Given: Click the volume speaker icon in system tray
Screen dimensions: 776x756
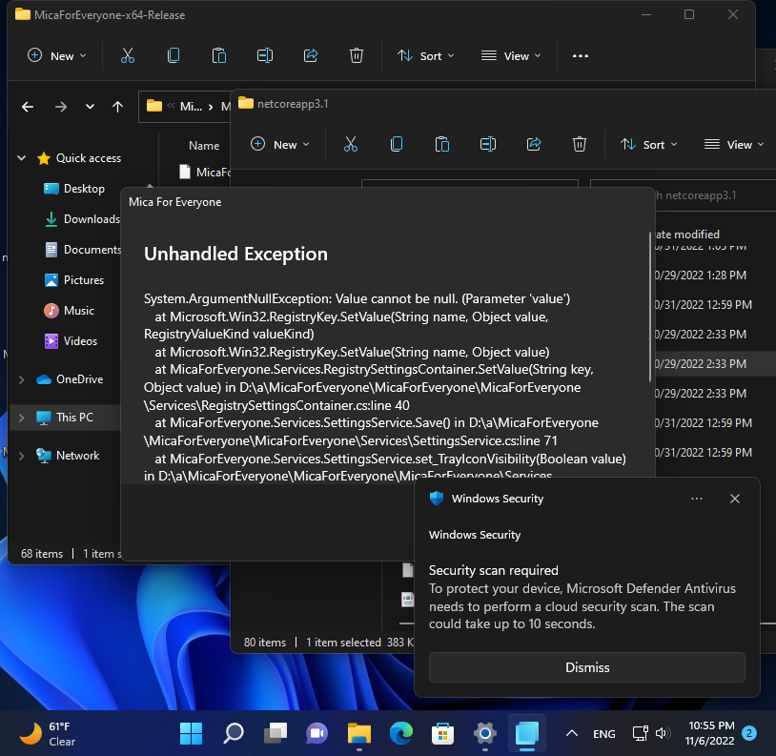Looking at the screenshot, I should pos(664,733).
